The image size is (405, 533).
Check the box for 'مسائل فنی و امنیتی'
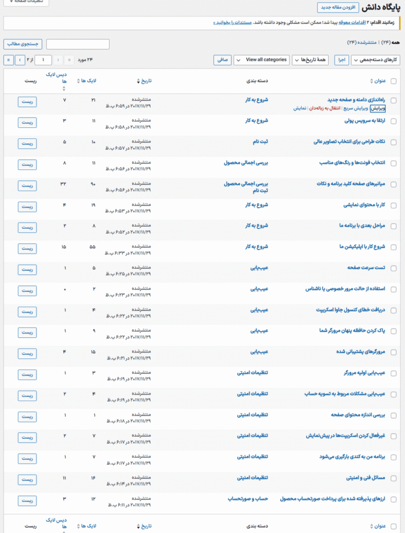(x=394, y=478)
